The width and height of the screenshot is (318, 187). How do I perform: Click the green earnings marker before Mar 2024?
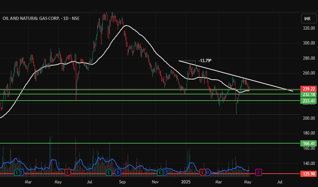click(x=17, y=172)
